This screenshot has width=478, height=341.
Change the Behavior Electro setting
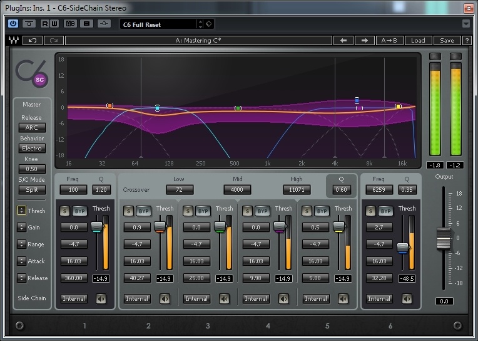pyautogui.click(x=32, y=148)
